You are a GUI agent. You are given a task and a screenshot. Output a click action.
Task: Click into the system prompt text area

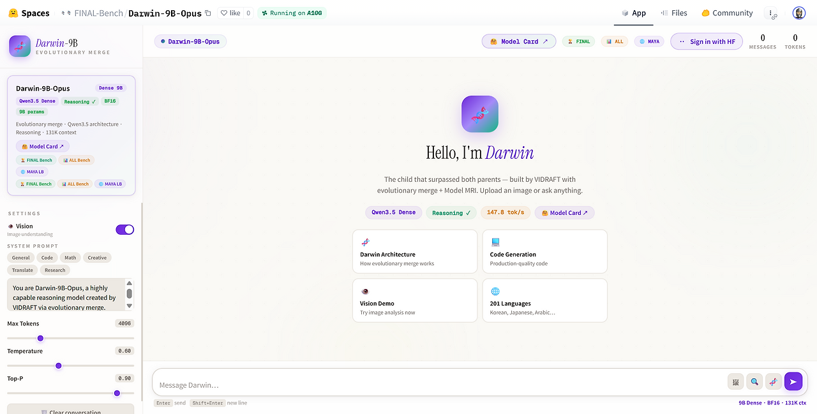[66, 295]
